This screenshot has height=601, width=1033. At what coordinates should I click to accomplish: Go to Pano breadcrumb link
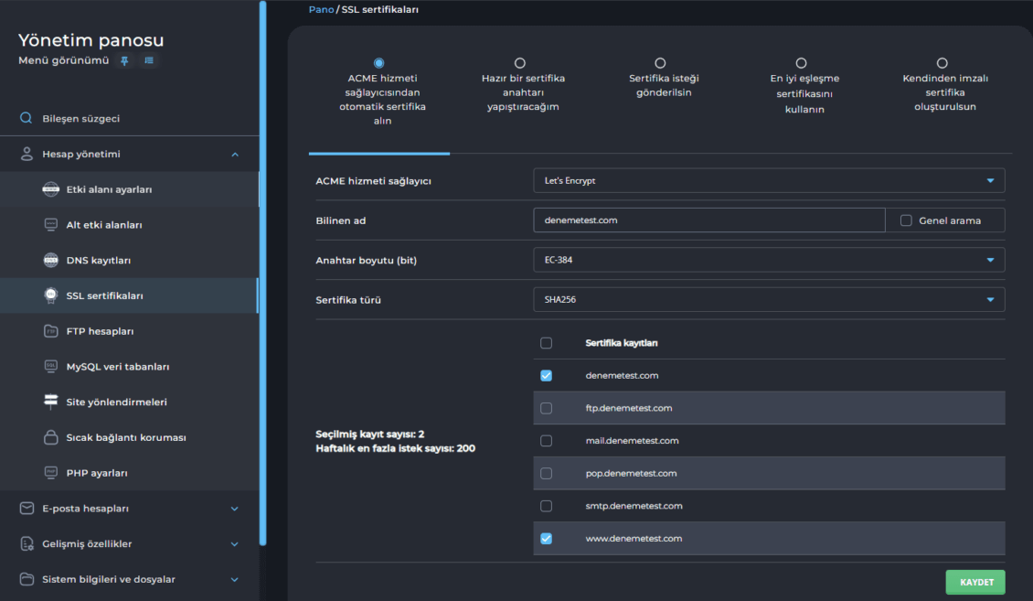tap(321, 9)
